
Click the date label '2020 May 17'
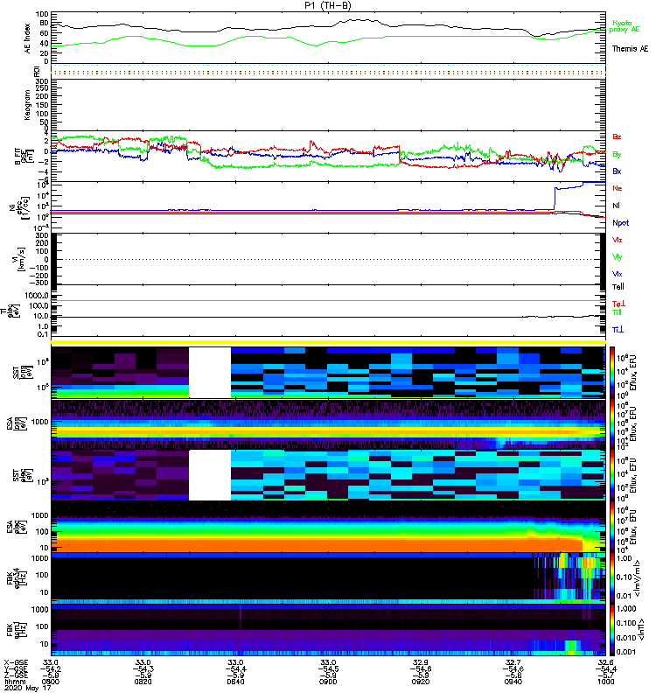pyautogui.click(x=28, y=688)
